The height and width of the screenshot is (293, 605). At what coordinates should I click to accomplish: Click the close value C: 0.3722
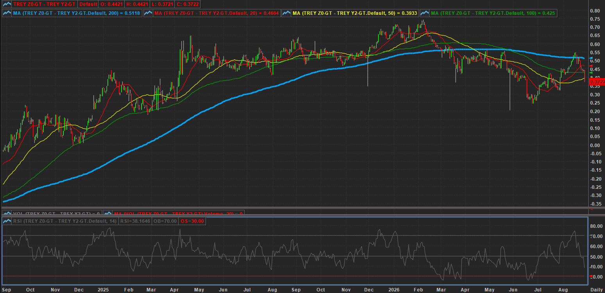pyautogui.click(x=188, y=5)
